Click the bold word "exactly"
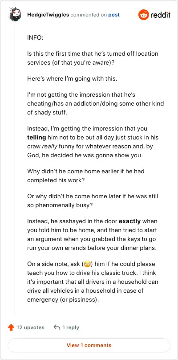178x360 pixels. [129, 221]
